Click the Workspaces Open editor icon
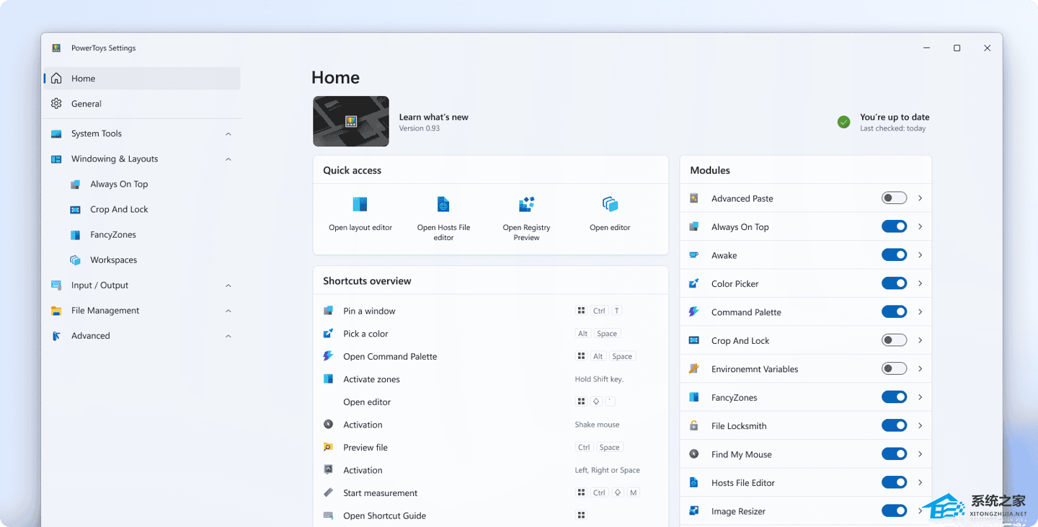This screenshot has height=527, width=1038. click(610, 205)
